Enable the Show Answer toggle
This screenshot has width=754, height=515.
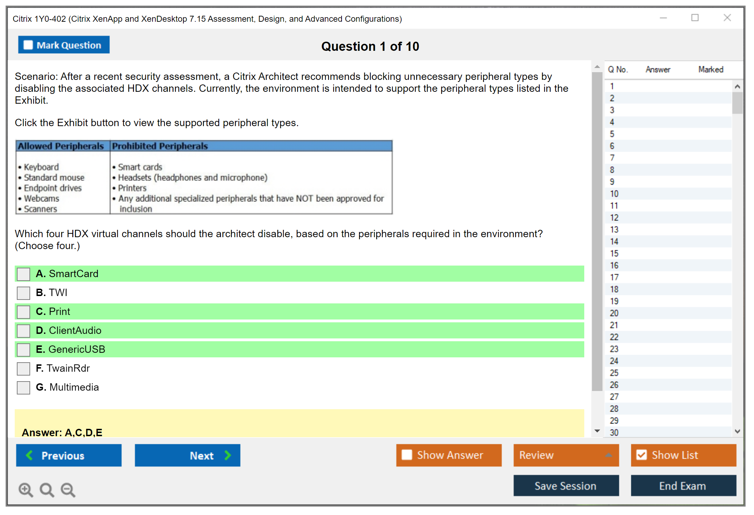pyautogui.click(x=407, y=455)
